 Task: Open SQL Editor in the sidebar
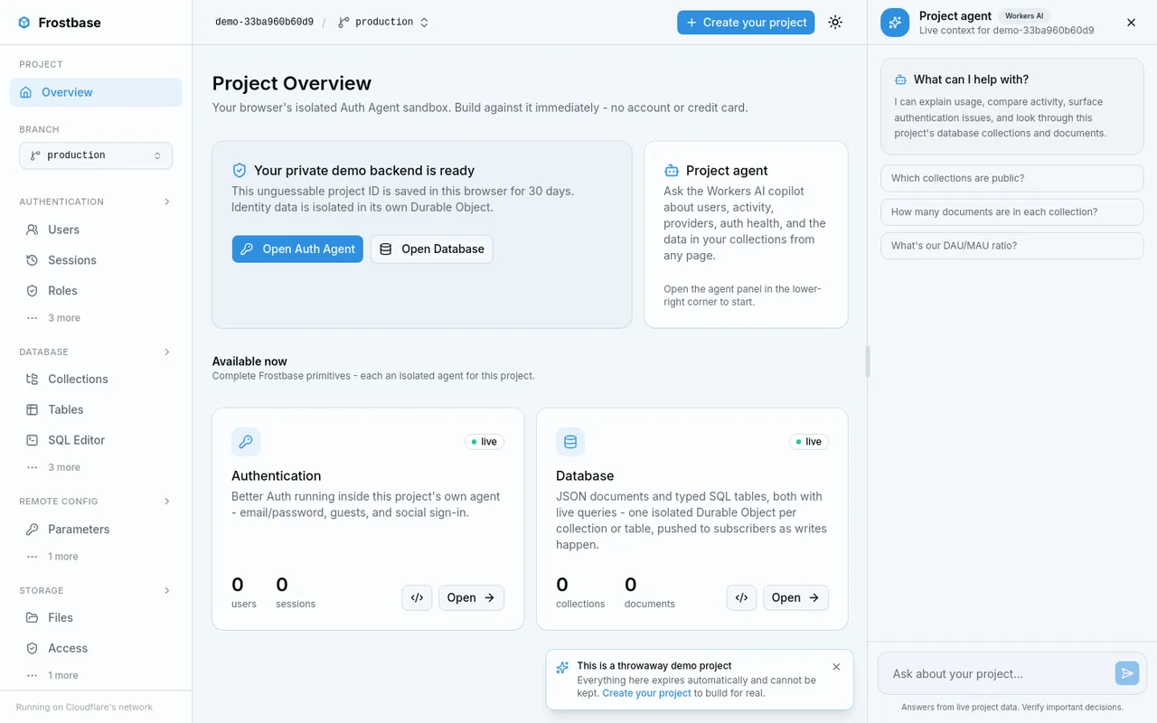pyautogui.click(x=96, y=440)
